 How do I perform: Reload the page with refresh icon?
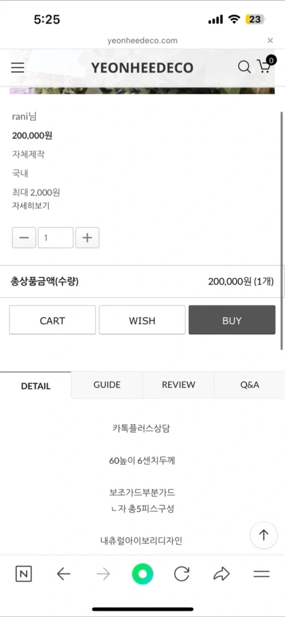pyautogui.click(x=181, y=574)
